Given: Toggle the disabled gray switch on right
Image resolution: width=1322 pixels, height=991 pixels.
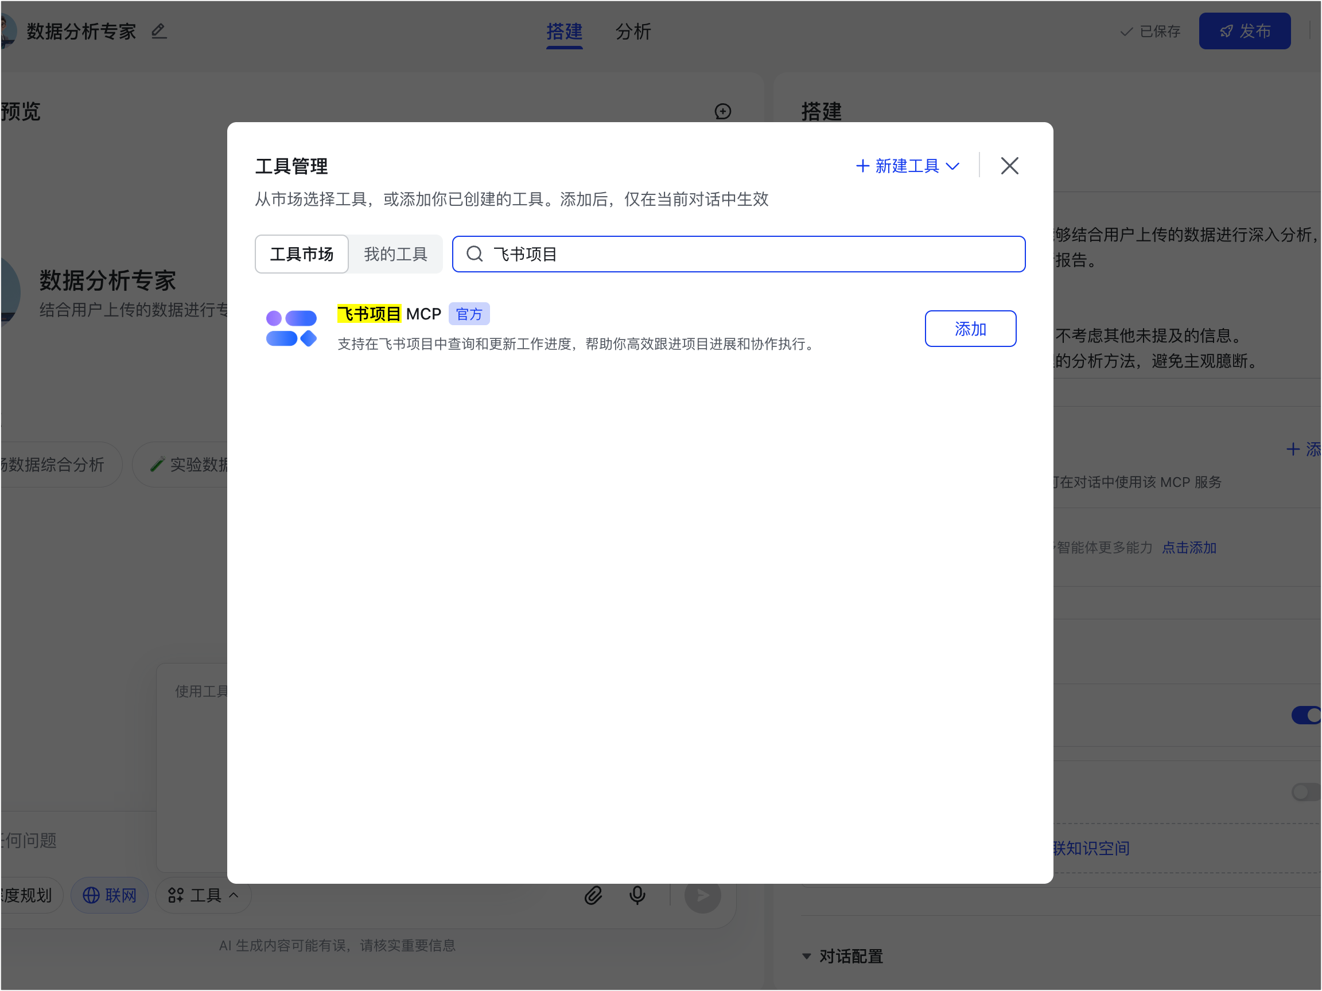Looking at the screenshot, I should pyautogui.click(x=1307, y=792).
